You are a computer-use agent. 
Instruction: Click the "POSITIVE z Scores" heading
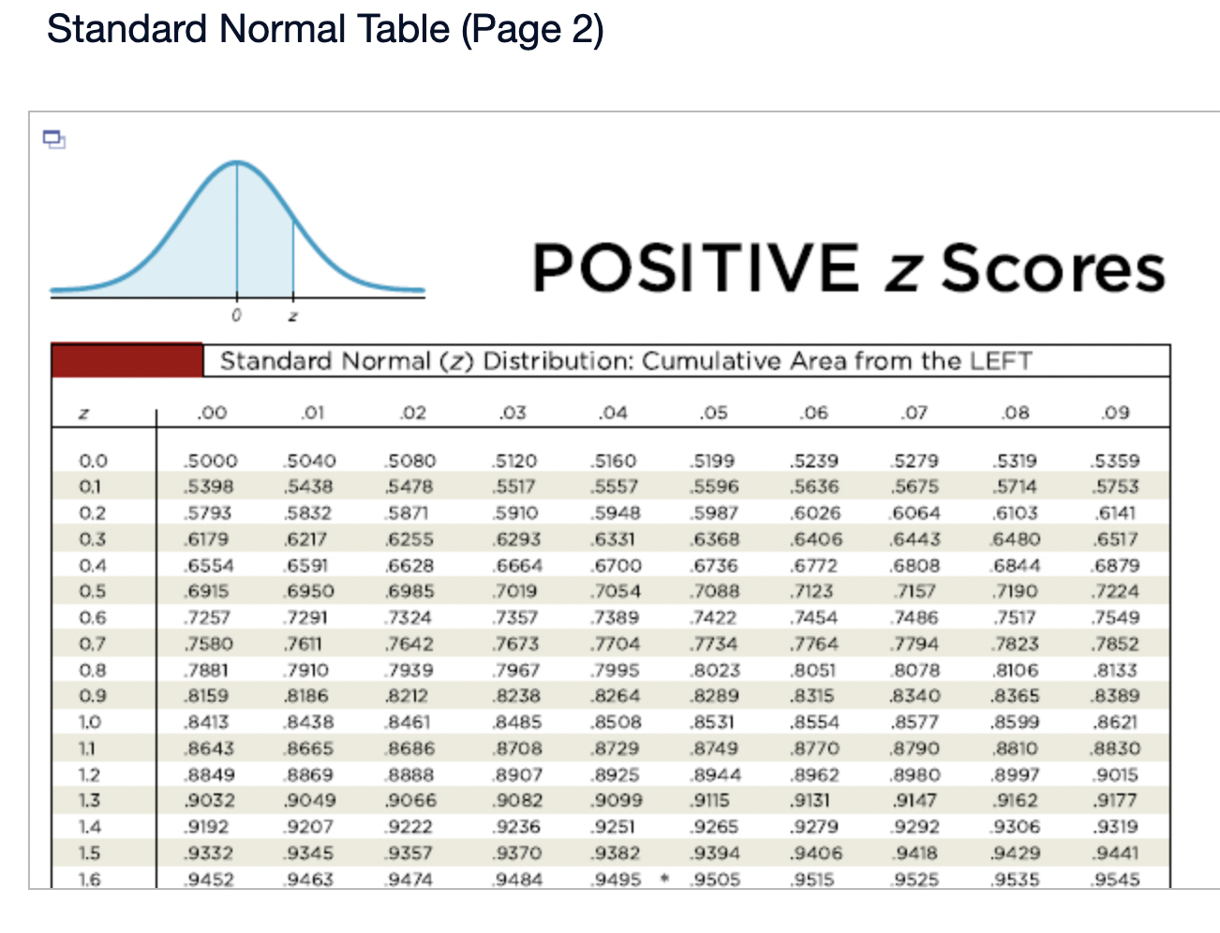pyautogui.click(x=846, y=269)
